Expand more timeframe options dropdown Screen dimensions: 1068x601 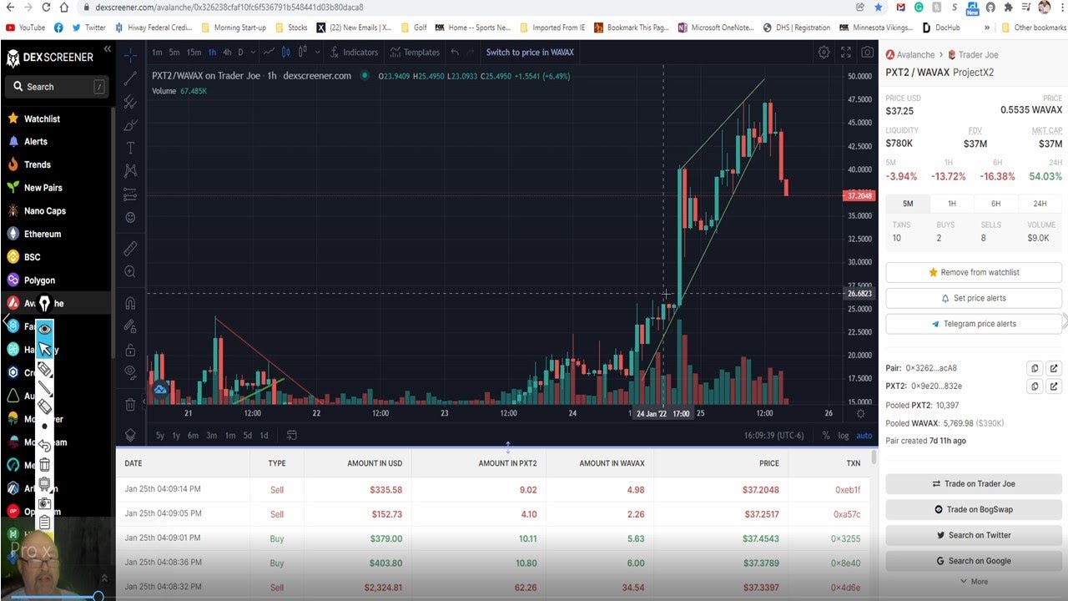tap(254, 52)
